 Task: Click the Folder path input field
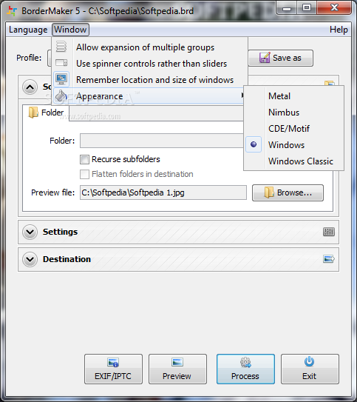[162, 141]
